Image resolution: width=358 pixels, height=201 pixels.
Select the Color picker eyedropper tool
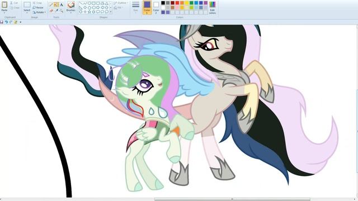tap(56, 11)
